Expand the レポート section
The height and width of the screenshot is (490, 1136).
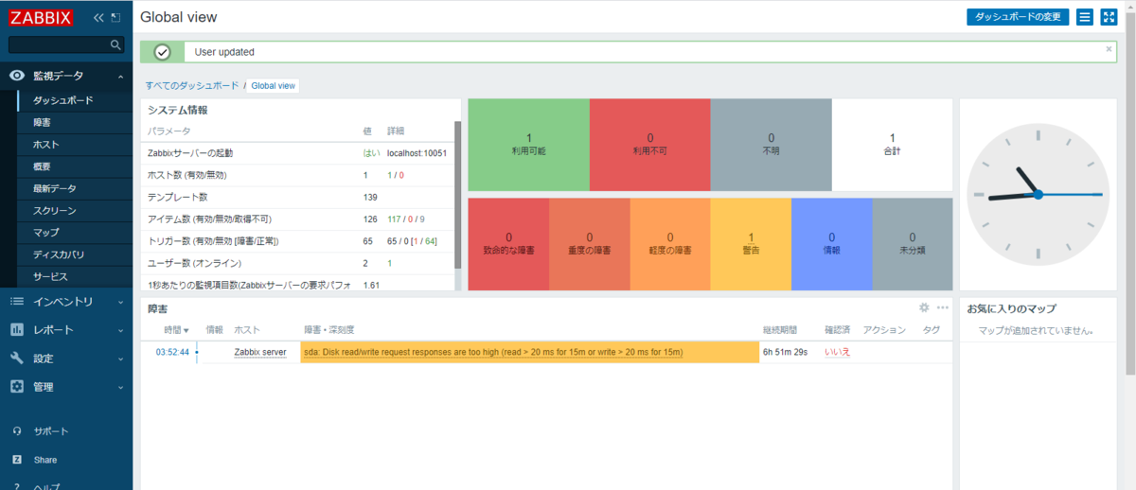120,330
